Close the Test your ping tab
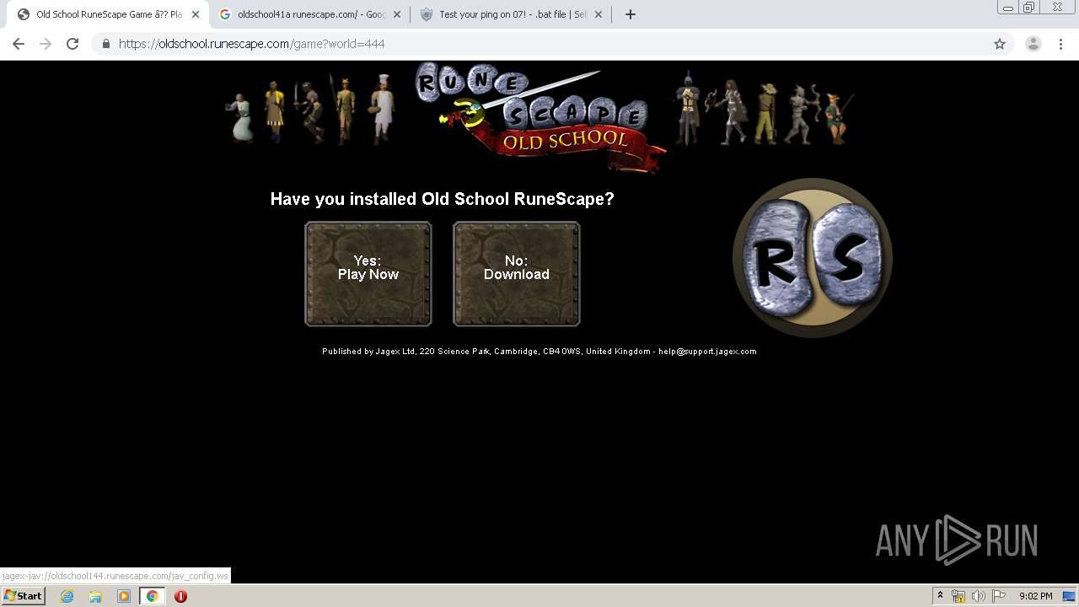Image resolution: width=1079 pixels, height=607 pixels. [x=598, y=14]
